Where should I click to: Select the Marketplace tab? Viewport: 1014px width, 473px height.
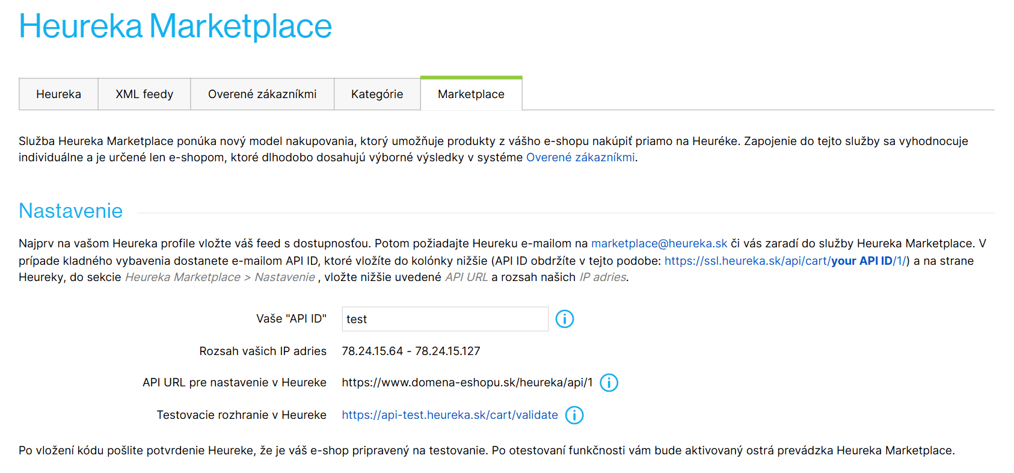471,94
